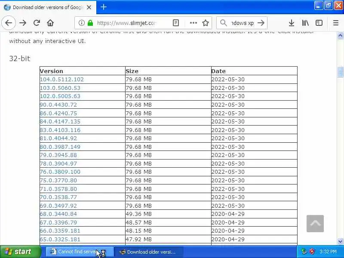Switch to Cannot find server taskbar window

click(80, 252)
